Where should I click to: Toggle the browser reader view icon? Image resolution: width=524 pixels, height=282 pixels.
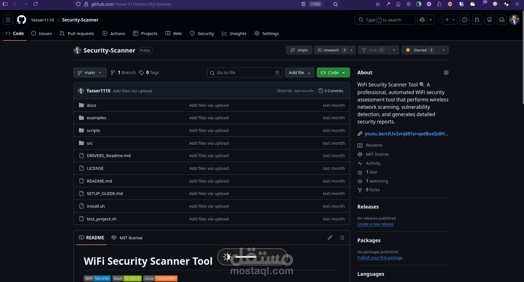(x=303, y=4)
